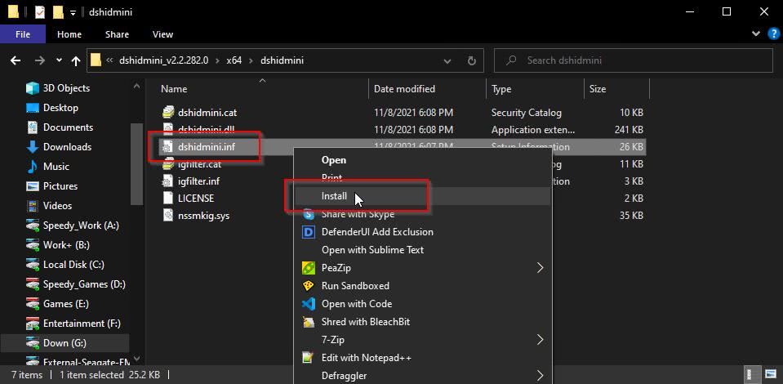Click the Notepad++ edit icon
The width and height of the screenshot is (783, 384).
(309, 358)
